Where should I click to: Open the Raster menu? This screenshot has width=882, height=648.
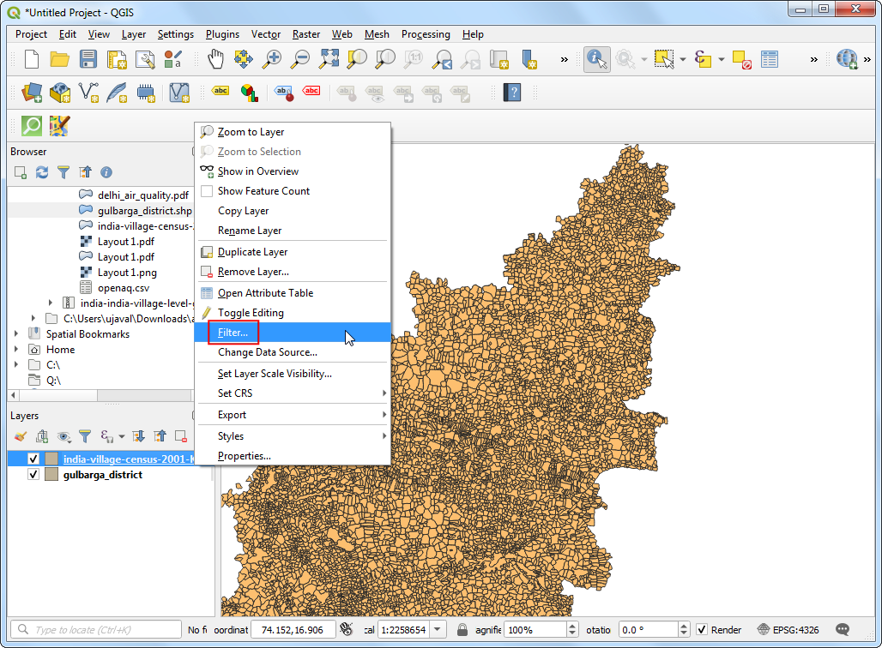click(x=306, y=34)
